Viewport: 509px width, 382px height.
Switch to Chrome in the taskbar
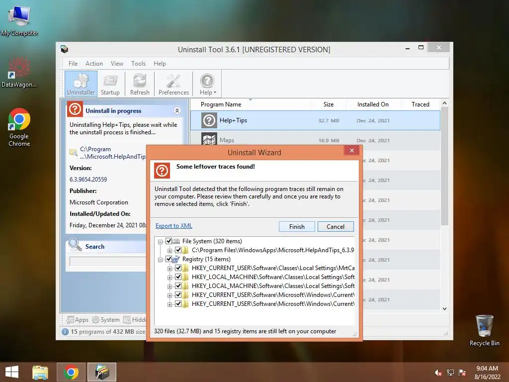[x=71, y=372]
